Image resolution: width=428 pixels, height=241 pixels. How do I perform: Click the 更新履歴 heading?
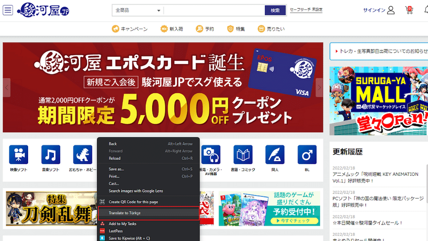coord(347,152)
